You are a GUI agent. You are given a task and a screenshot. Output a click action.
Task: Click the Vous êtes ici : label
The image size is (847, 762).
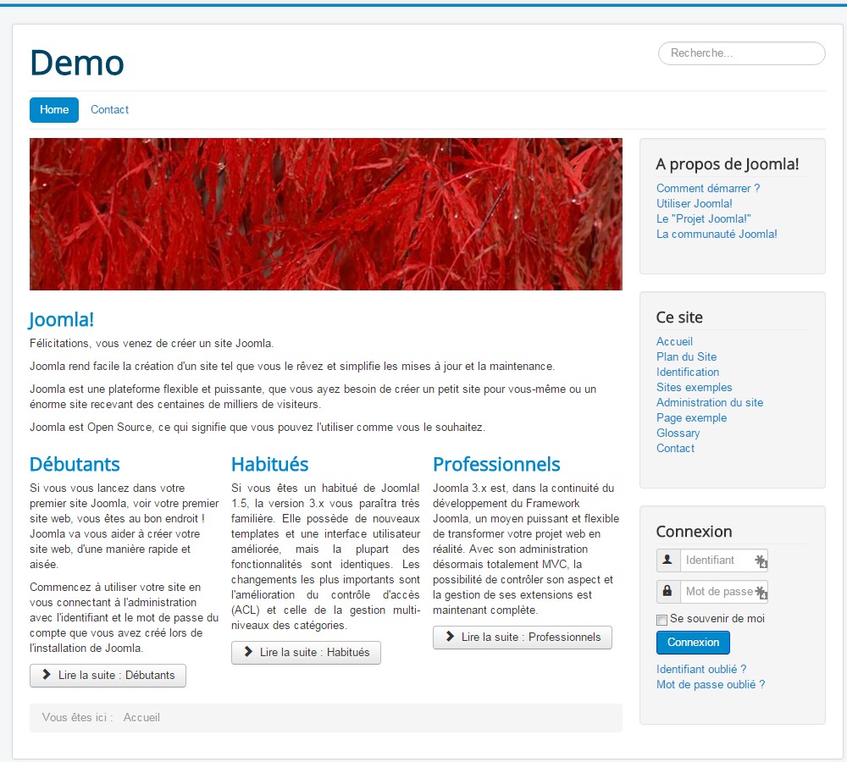point(77,717)
